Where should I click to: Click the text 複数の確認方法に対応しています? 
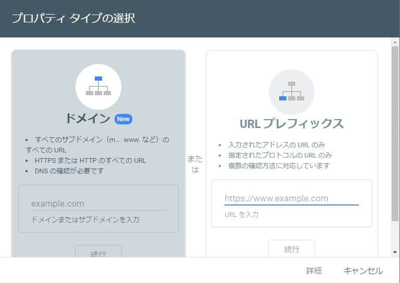coord(279,165)
